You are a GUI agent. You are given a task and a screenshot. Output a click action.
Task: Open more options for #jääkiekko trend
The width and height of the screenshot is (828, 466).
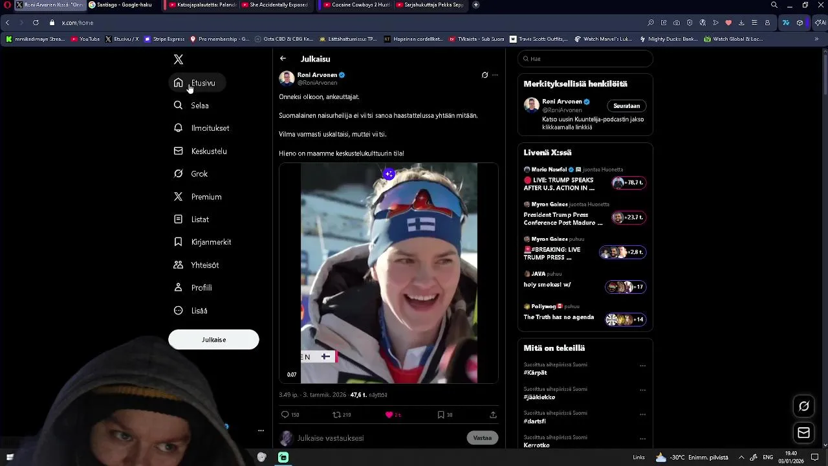[642, 390]
